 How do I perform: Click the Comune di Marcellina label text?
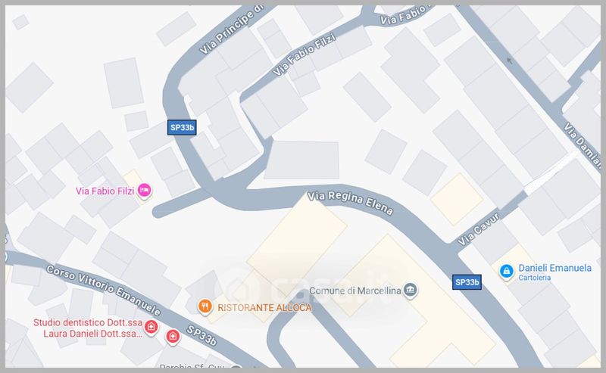pos(355,291)
